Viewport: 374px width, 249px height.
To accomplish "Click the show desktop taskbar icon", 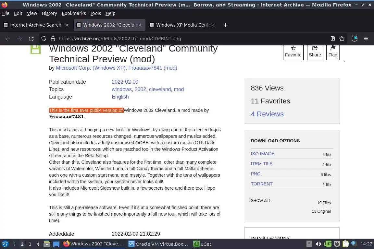I will (x=56, y=244).
